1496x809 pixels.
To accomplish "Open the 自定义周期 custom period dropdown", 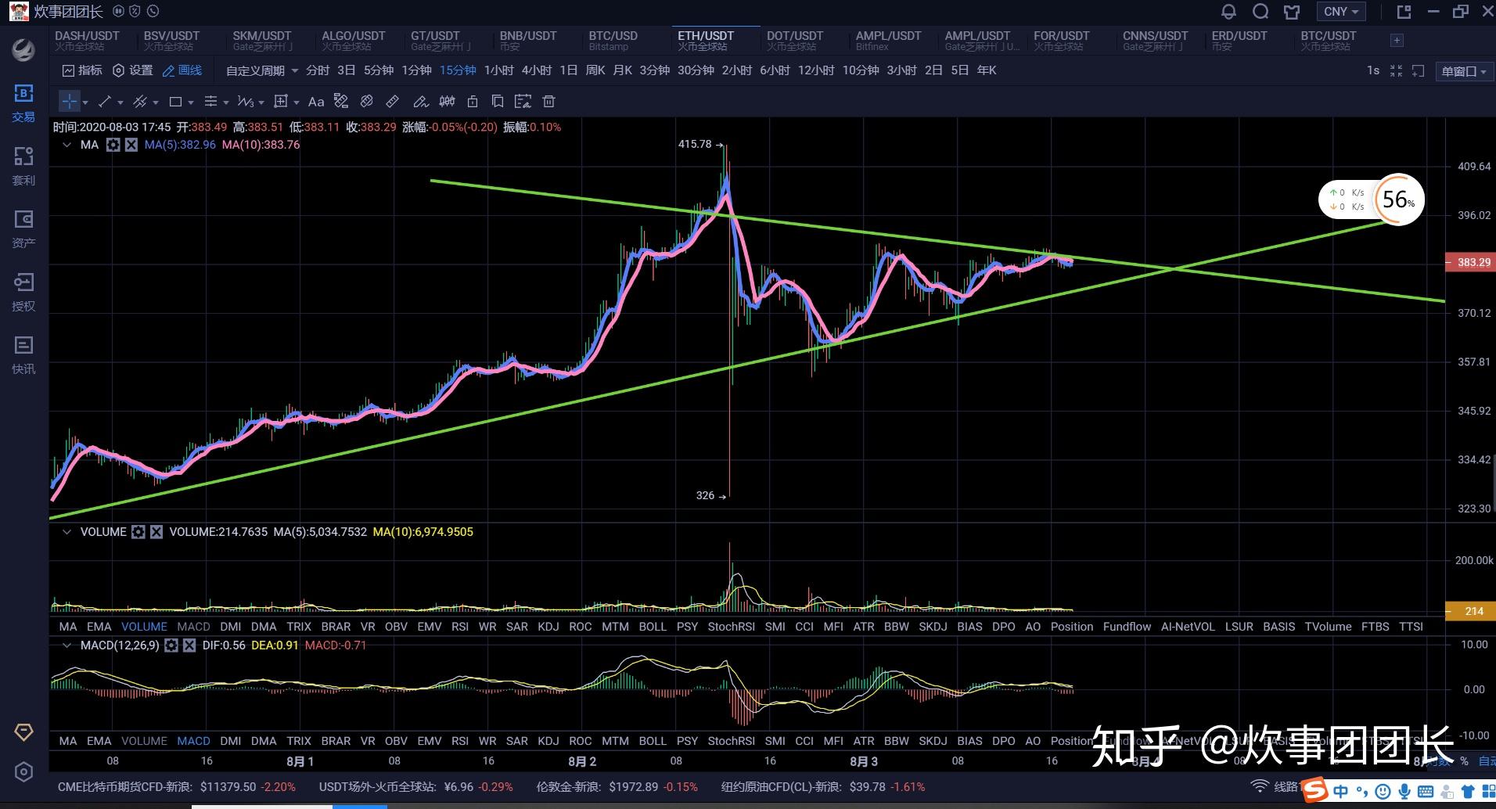I will tap(262, 70).
